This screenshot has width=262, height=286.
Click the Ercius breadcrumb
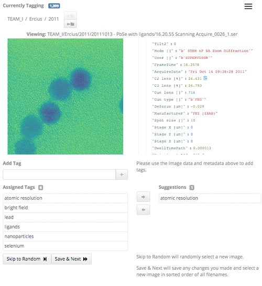pyautogui.click(x=36, y=19)
